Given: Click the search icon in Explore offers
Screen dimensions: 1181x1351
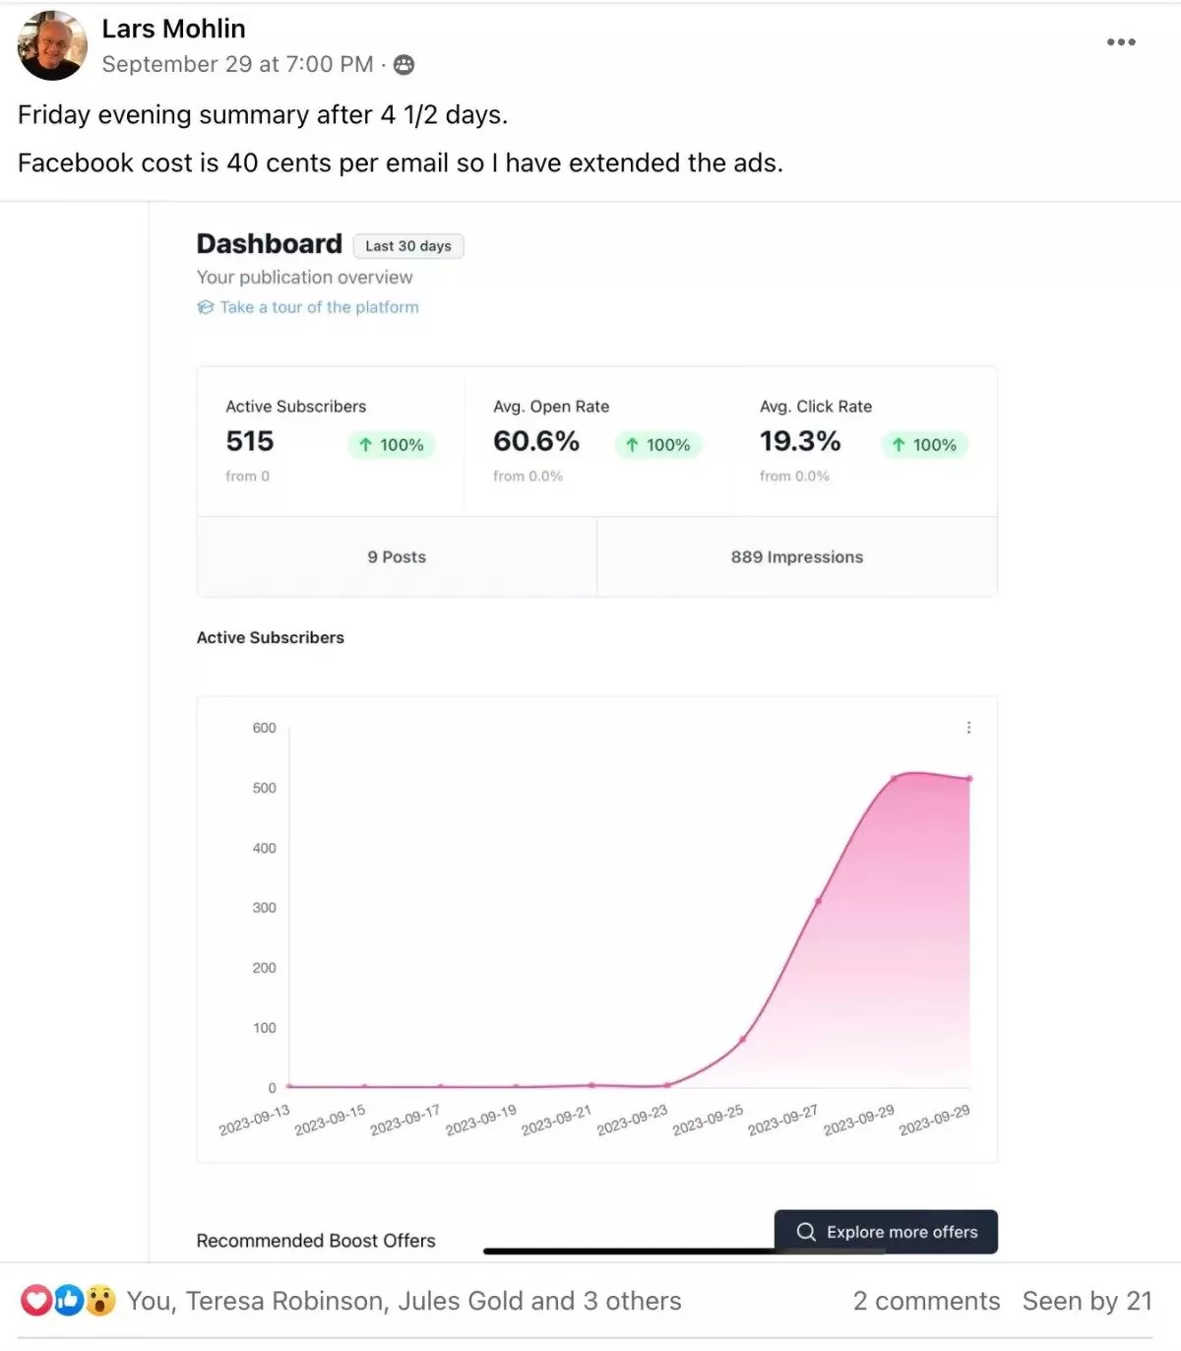Looking at the screenshot, I should point(806,1232).
